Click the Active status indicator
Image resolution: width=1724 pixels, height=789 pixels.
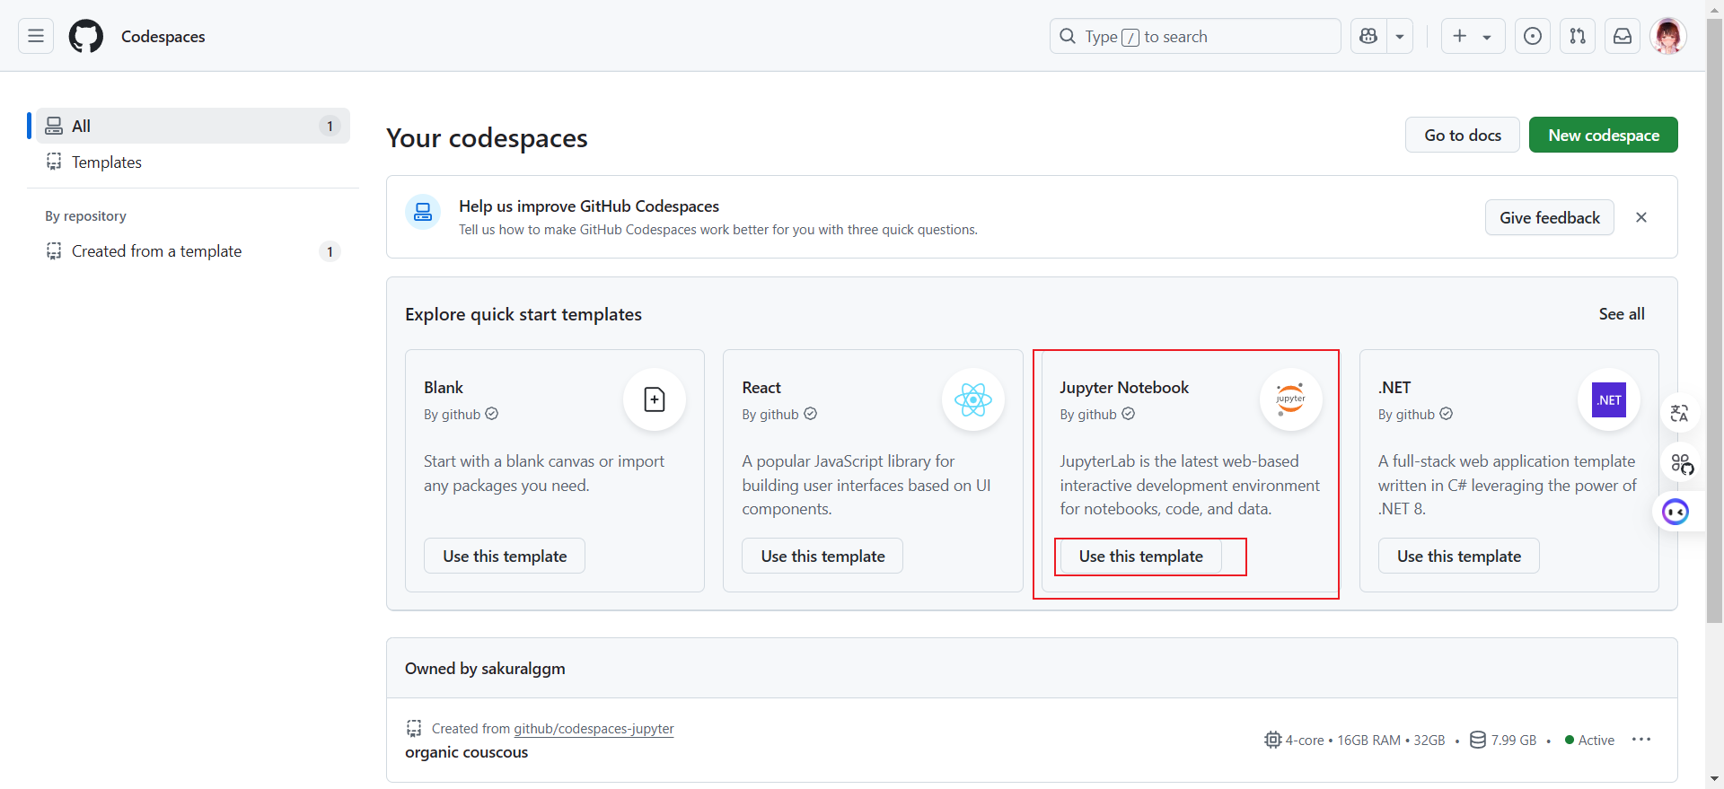tap(1589, 740)
